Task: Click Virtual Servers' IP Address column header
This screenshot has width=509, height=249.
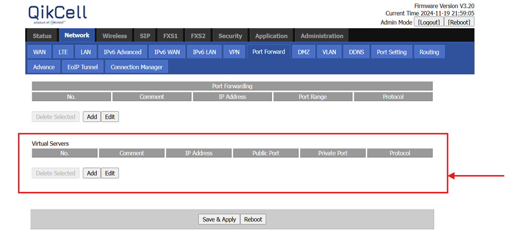Action: pos(199,153)
